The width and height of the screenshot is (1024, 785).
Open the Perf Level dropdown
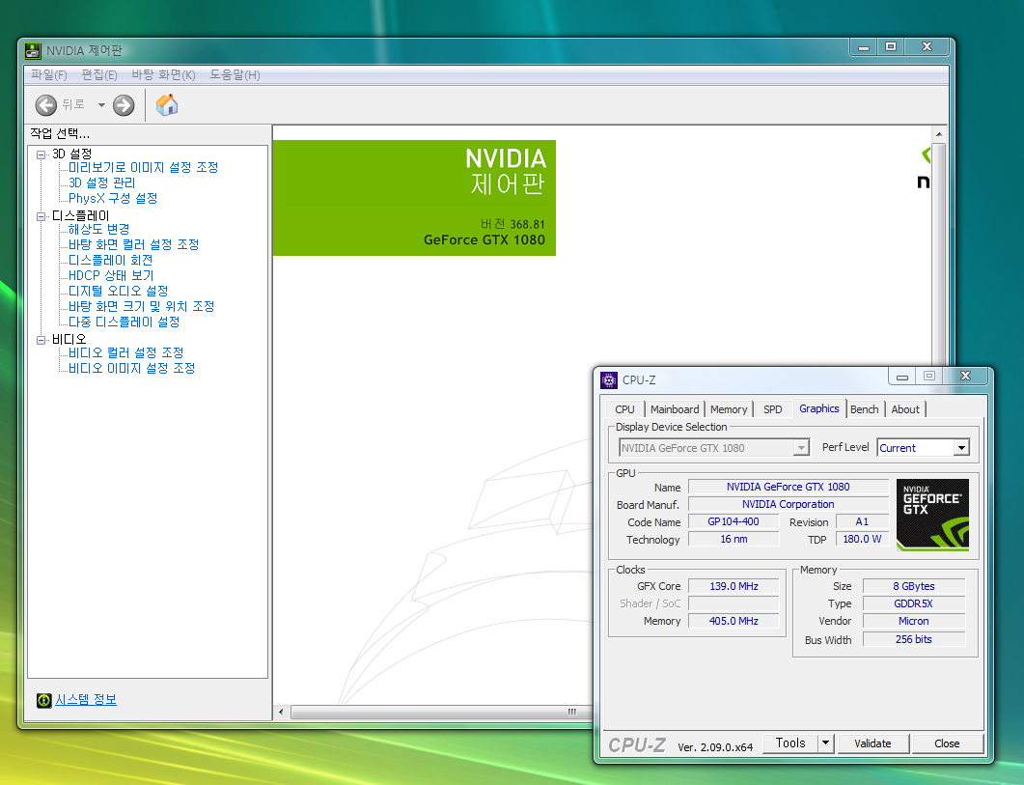coord(960,448)
